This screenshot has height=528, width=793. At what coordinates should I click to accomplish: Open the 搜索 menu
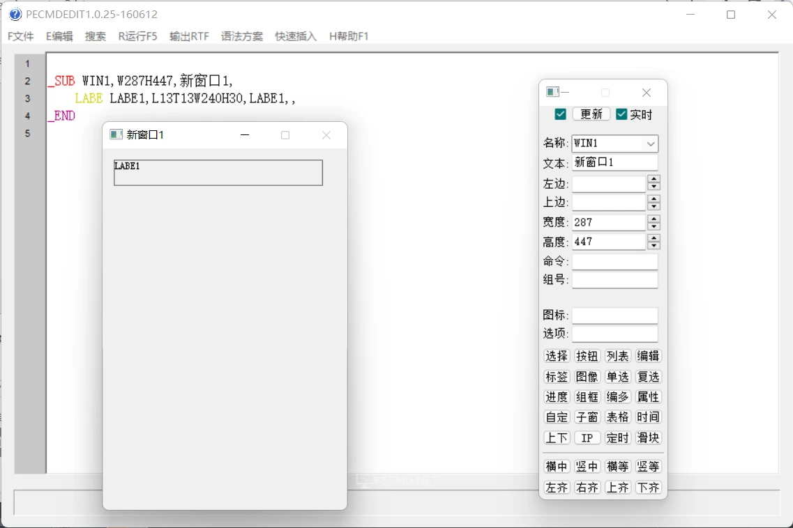95,36
